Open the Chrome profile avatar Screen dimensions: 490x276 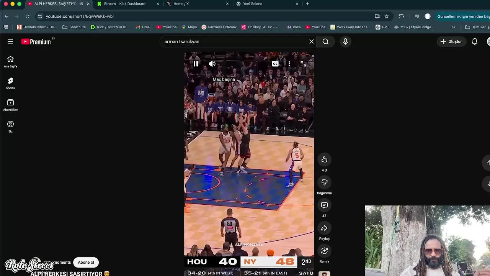click(428, 16)
